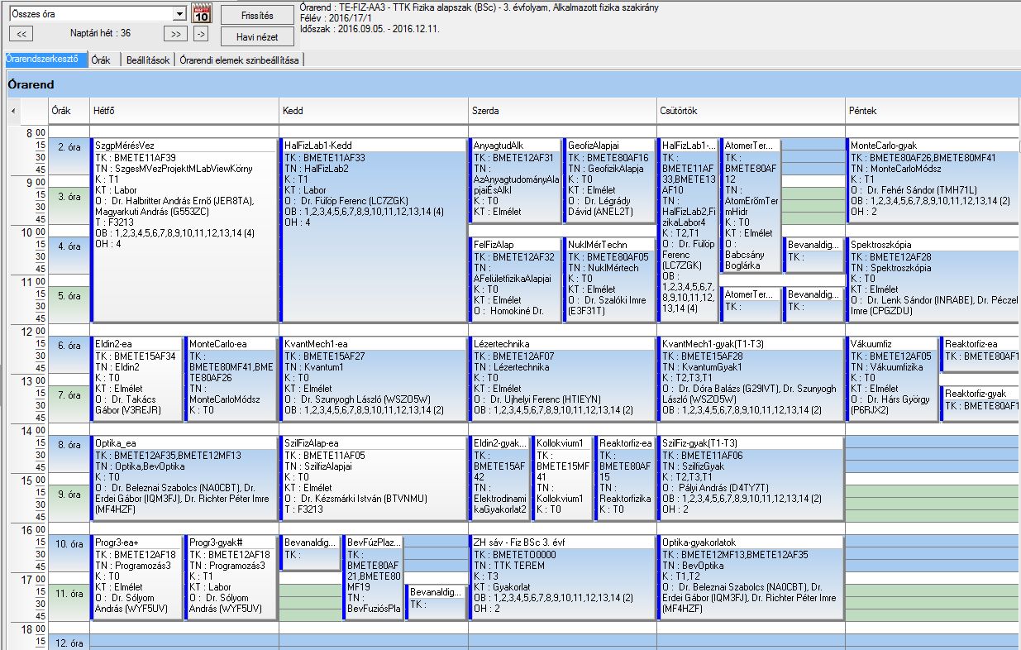Select the 2. óra row label
Viewport: 1021px width, 650px height.
coord(69,147)
